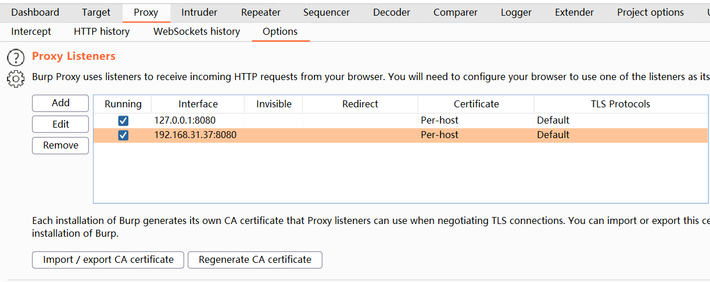Viewport: 710px width, 282px height.
Task: Sort by the Running column header
Action: tap(123, 104)
